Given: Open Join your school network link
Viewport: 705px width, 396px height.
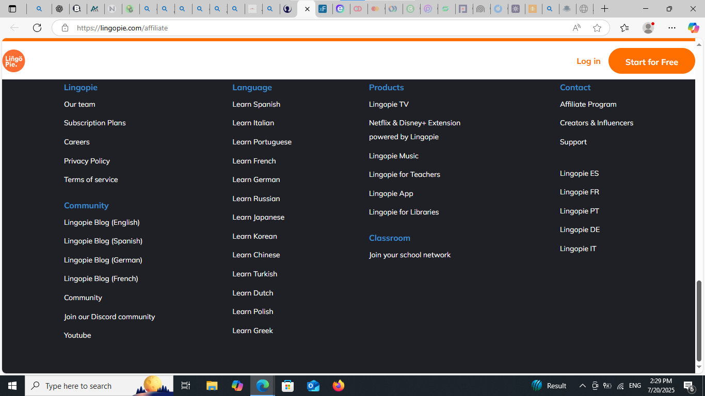Looking at the screenshot, I should (410, 255).
